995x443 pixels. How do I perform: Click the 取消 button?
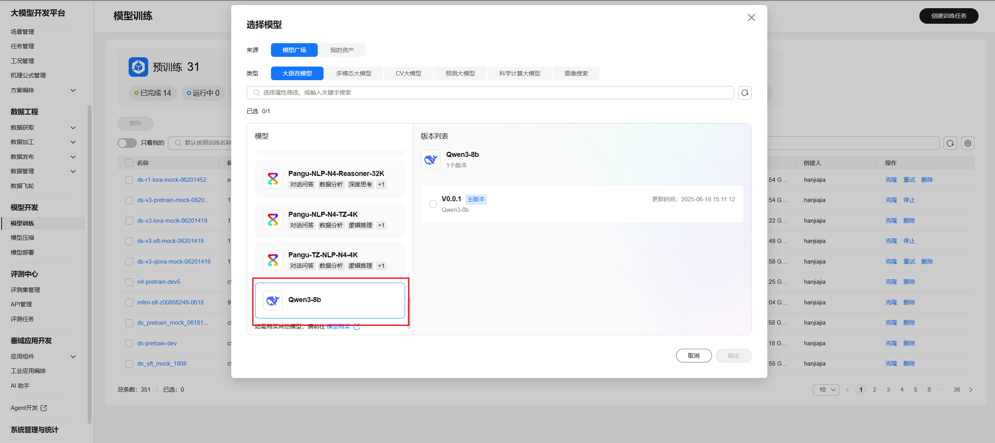tap(693, 355)
